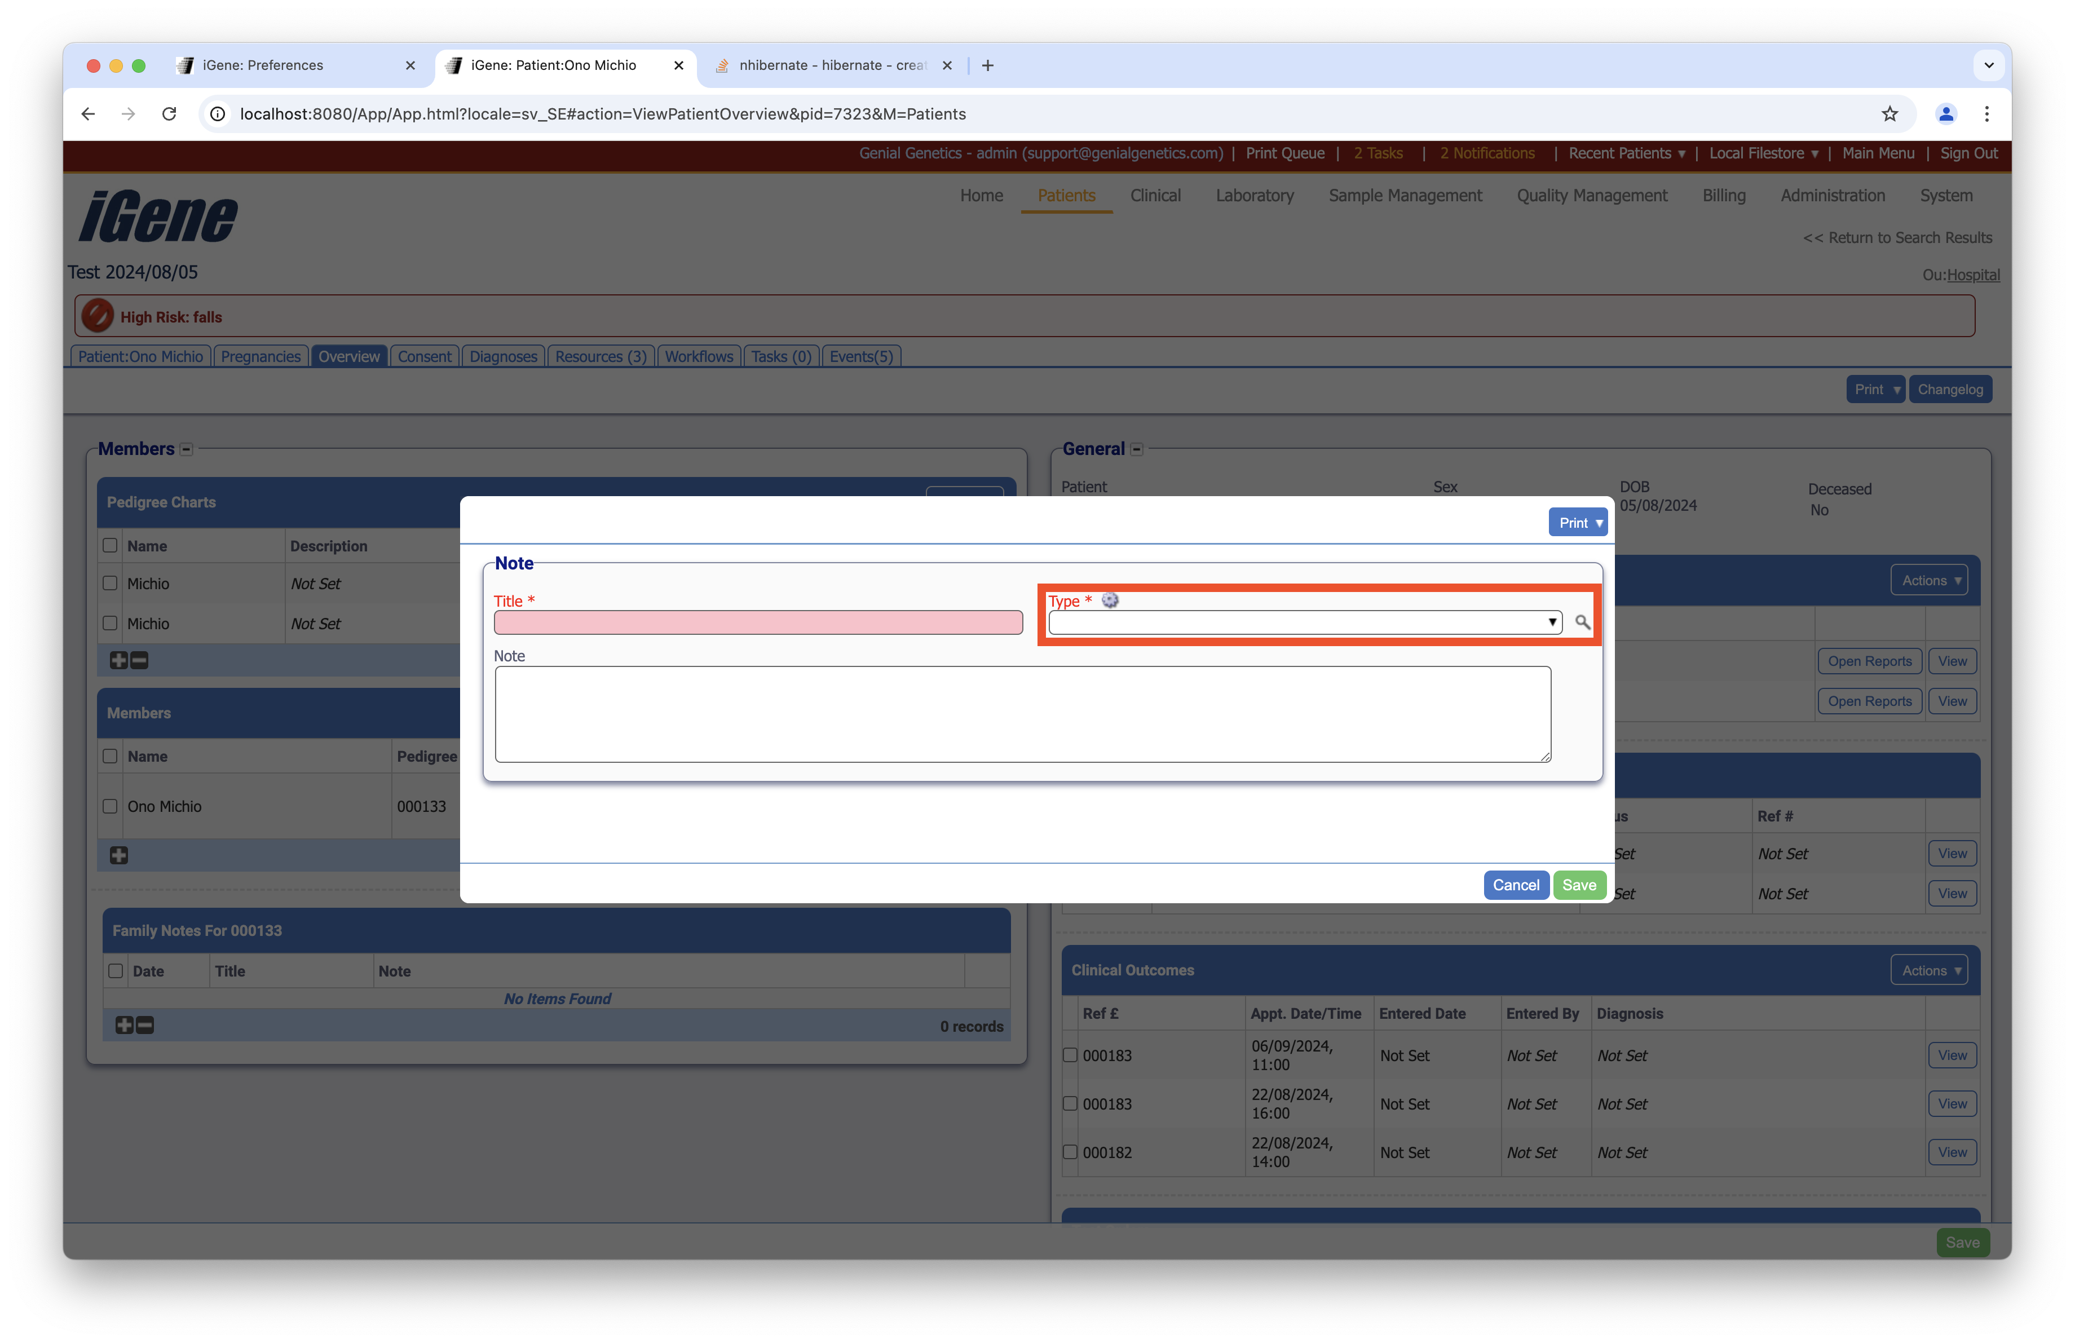Image resolution: width=2075 pixels, height=1343 pixels.
Task: Toggle the Family Notes header checkbox
Action: (x=115, y=971)
